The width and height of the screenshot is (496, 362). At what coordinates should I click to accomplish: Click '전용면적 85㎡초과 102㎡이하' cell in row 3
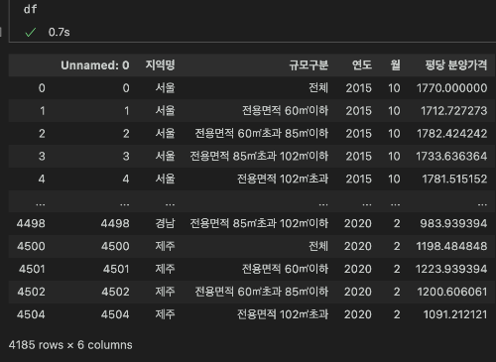(x=259, y=156)
